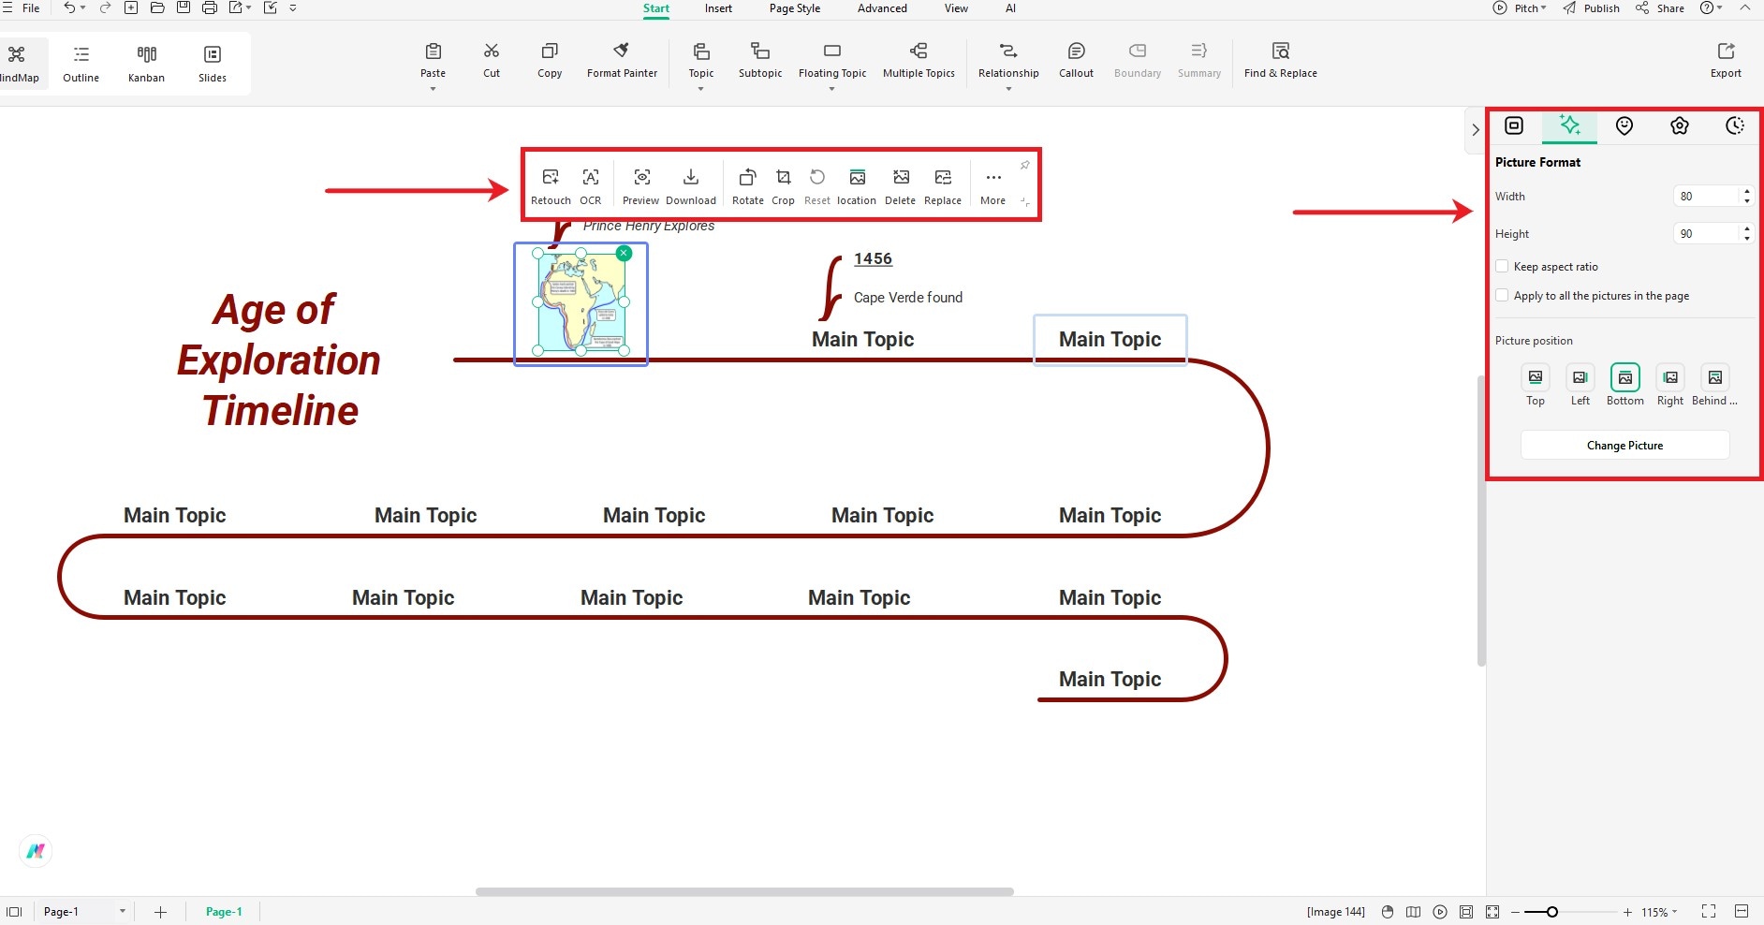Screen dimensions: 1764x925
Task: Expand the Relationship dropdown arrow
Action: click(1008, 89)
